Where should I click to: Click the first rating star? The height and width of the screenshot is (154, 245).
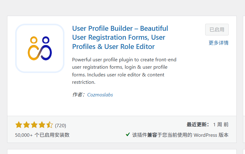tap(19, 125)
